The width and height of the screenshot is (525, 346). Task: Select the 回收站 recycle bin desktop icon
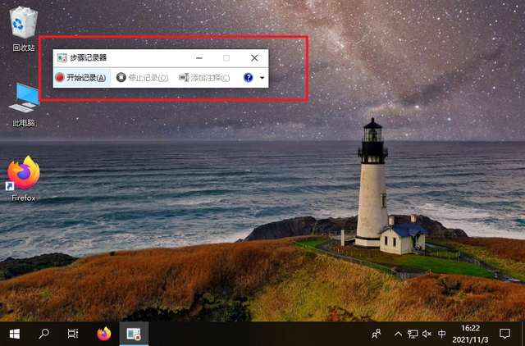(23, 31)
